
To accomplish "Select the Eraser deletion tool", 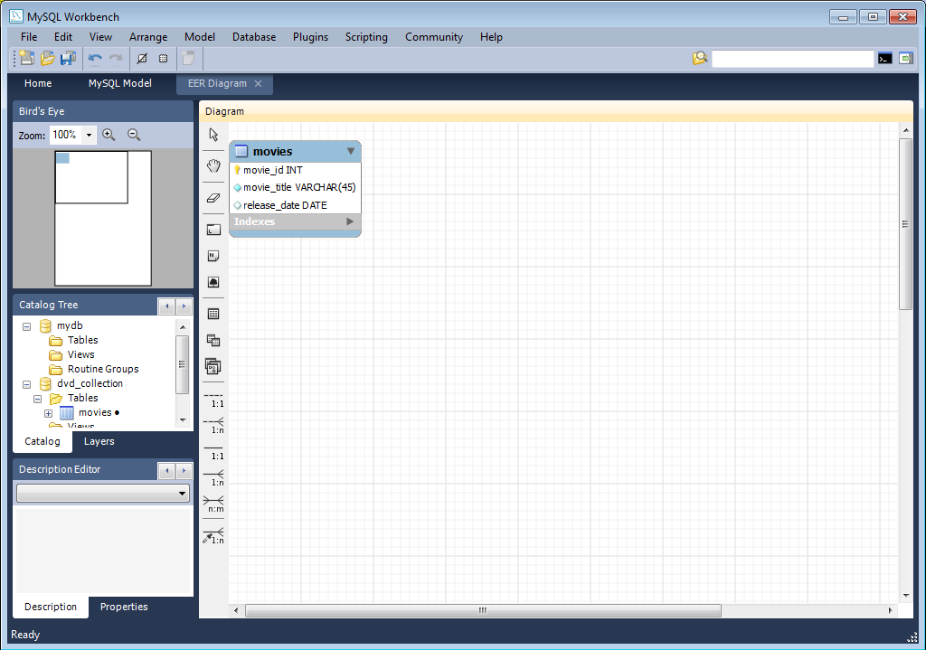I will [x=213, y=197].
